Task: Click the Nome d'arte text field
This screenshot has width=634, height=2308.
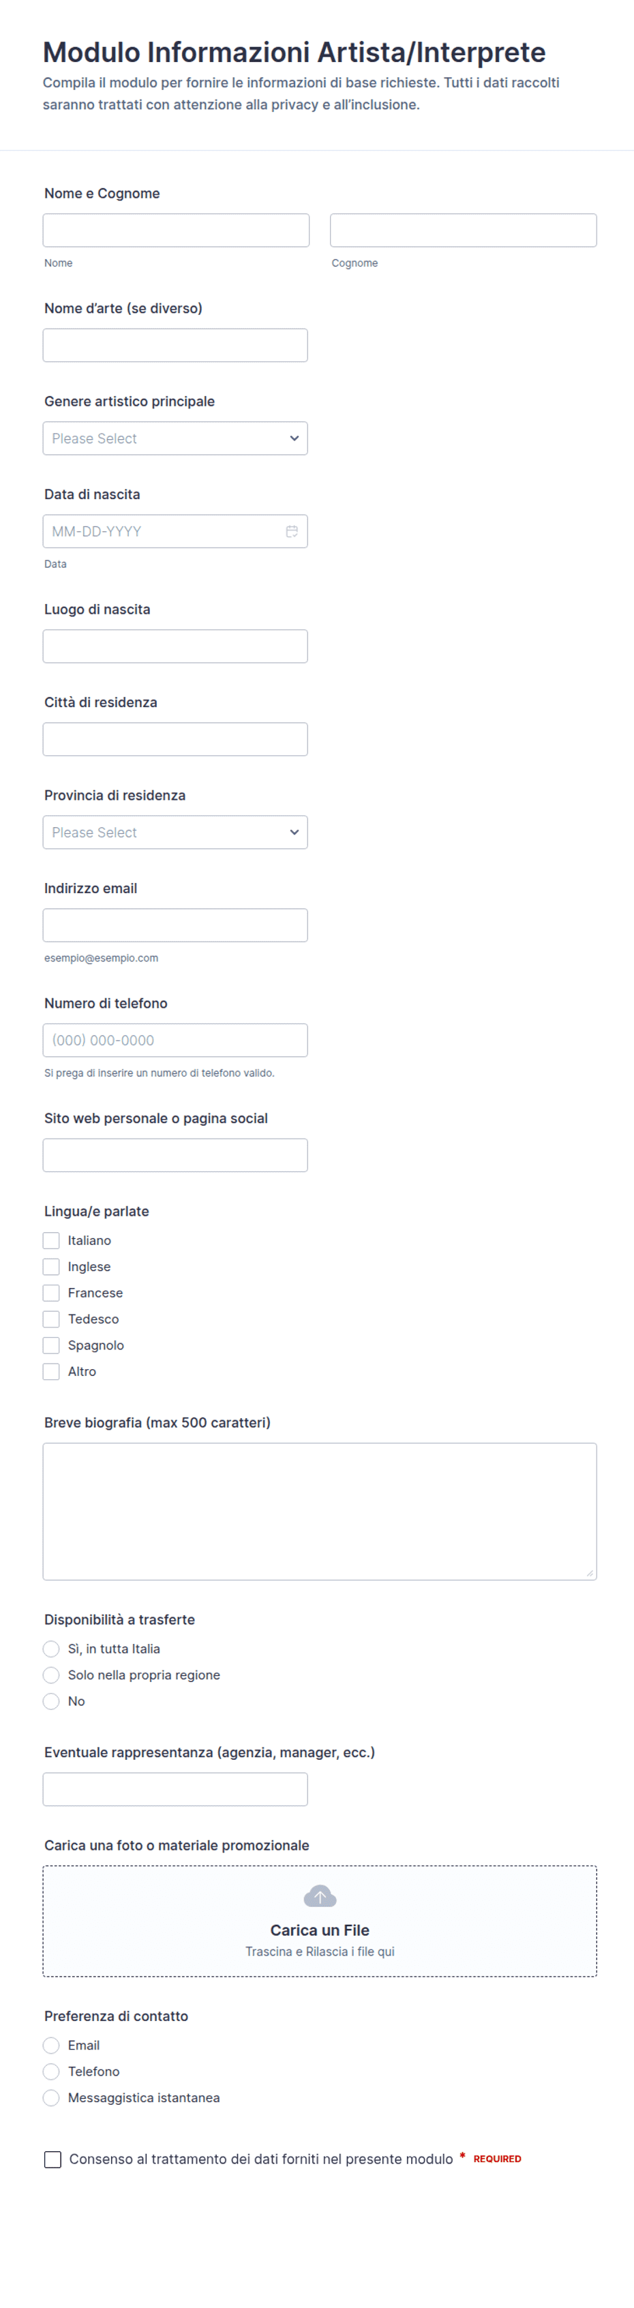Action: pos(175,345)
